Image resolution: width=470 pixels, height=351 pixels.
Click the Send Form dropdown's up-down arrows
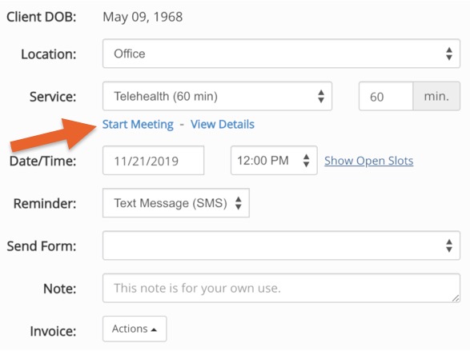point(449,245)
